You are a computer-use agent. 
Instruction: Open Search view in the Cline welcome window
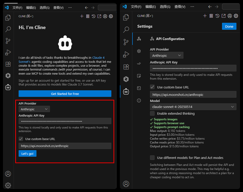pos(8,29)
